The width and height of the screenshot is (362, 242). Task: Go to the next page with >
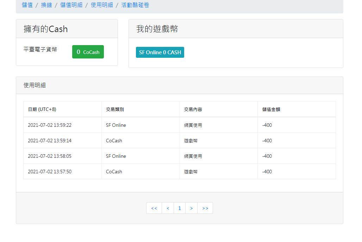pos(191,208)
